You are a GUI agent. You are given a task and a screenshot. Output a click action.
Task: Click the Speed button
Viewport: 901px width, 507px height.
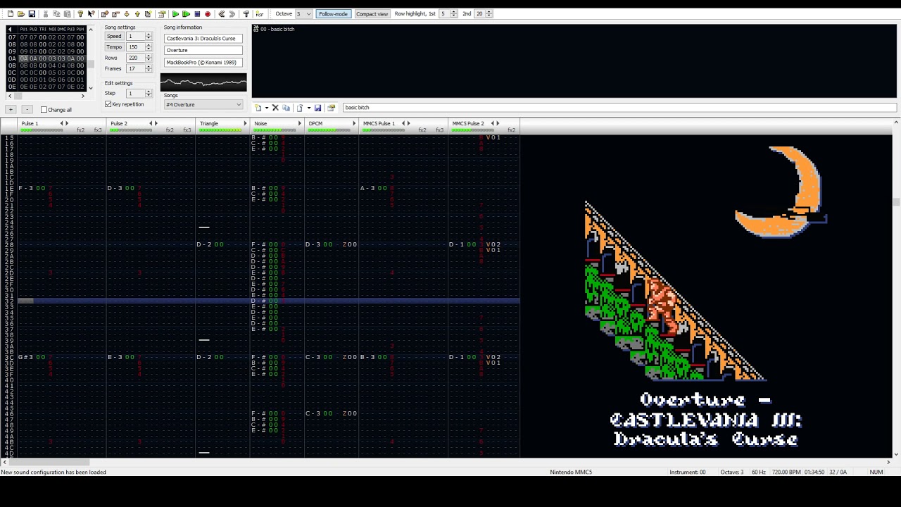pyautogui.click(x=114, y=36)
